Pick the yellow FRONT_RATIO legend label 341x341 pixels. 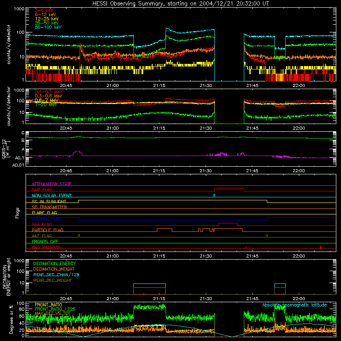pyautogui.click(x=49, y=305)
